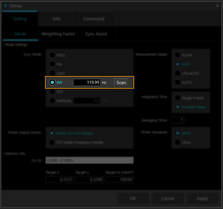
Task: Choose the VESA flicker standard
Action: pos(178,142)
